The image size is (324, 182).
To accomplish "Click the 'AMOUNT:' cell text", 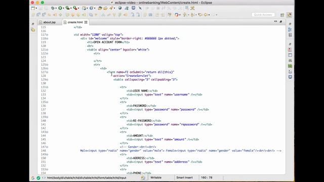I will pos(138,135).
